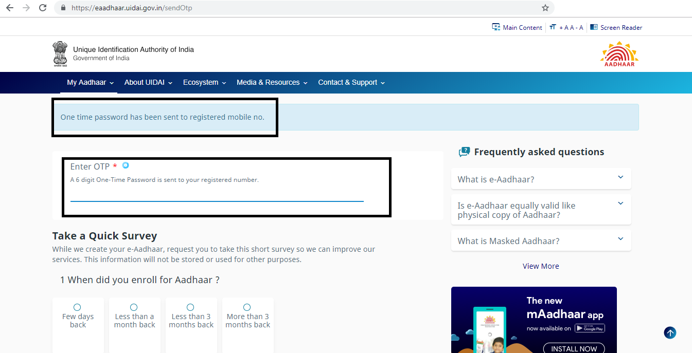Image resolution: width=692 pixels, height=353 pixels.
Task: Click the INSTALL NOW button
Action: (574, 348)
